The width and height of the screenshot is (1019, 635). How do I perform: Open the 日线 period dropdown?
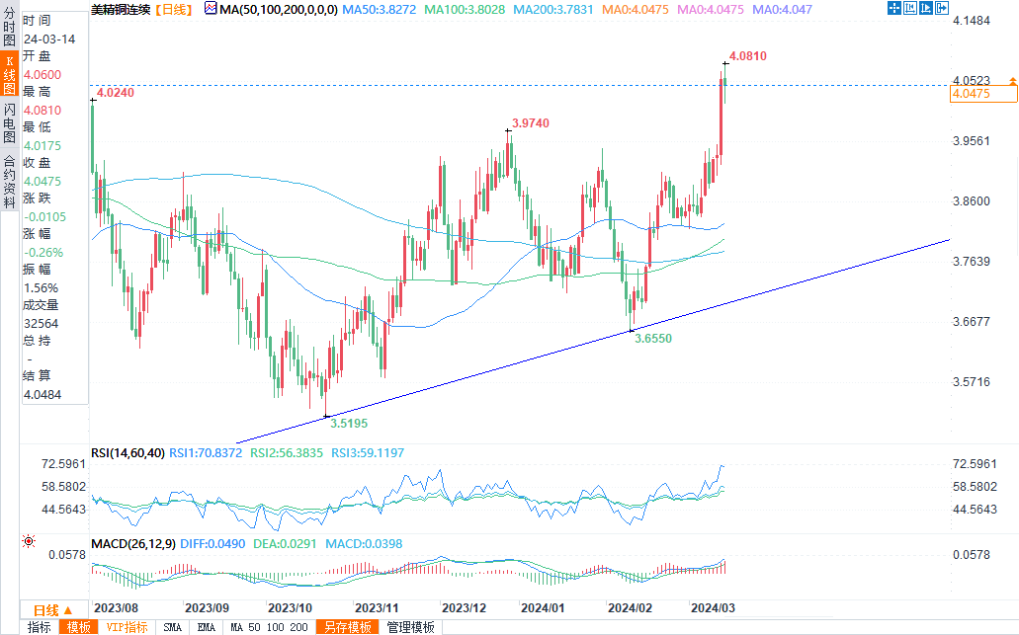[x=53, y=610]
